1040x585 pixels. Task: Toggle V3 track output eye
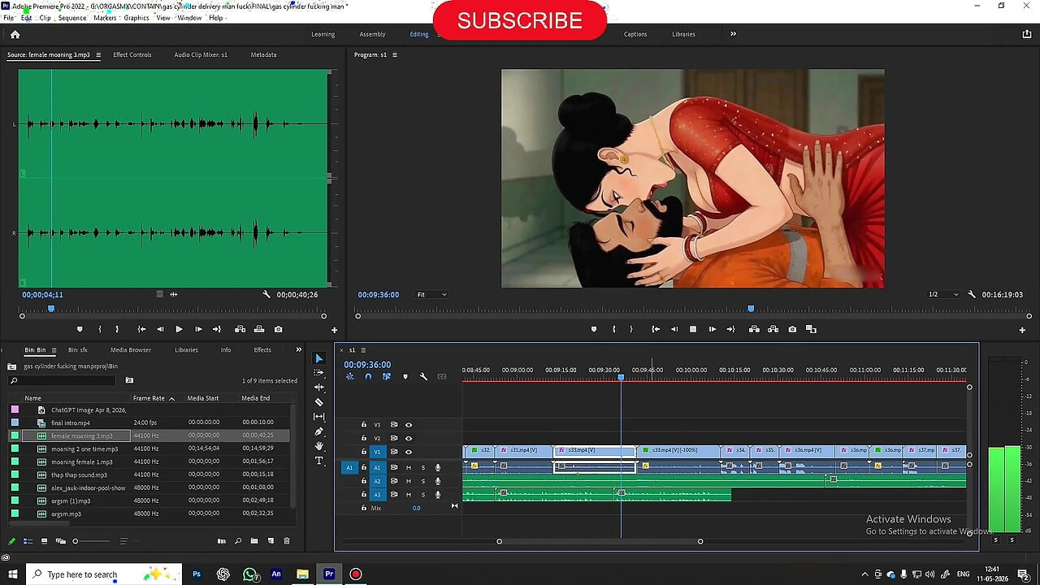[409, 425]
